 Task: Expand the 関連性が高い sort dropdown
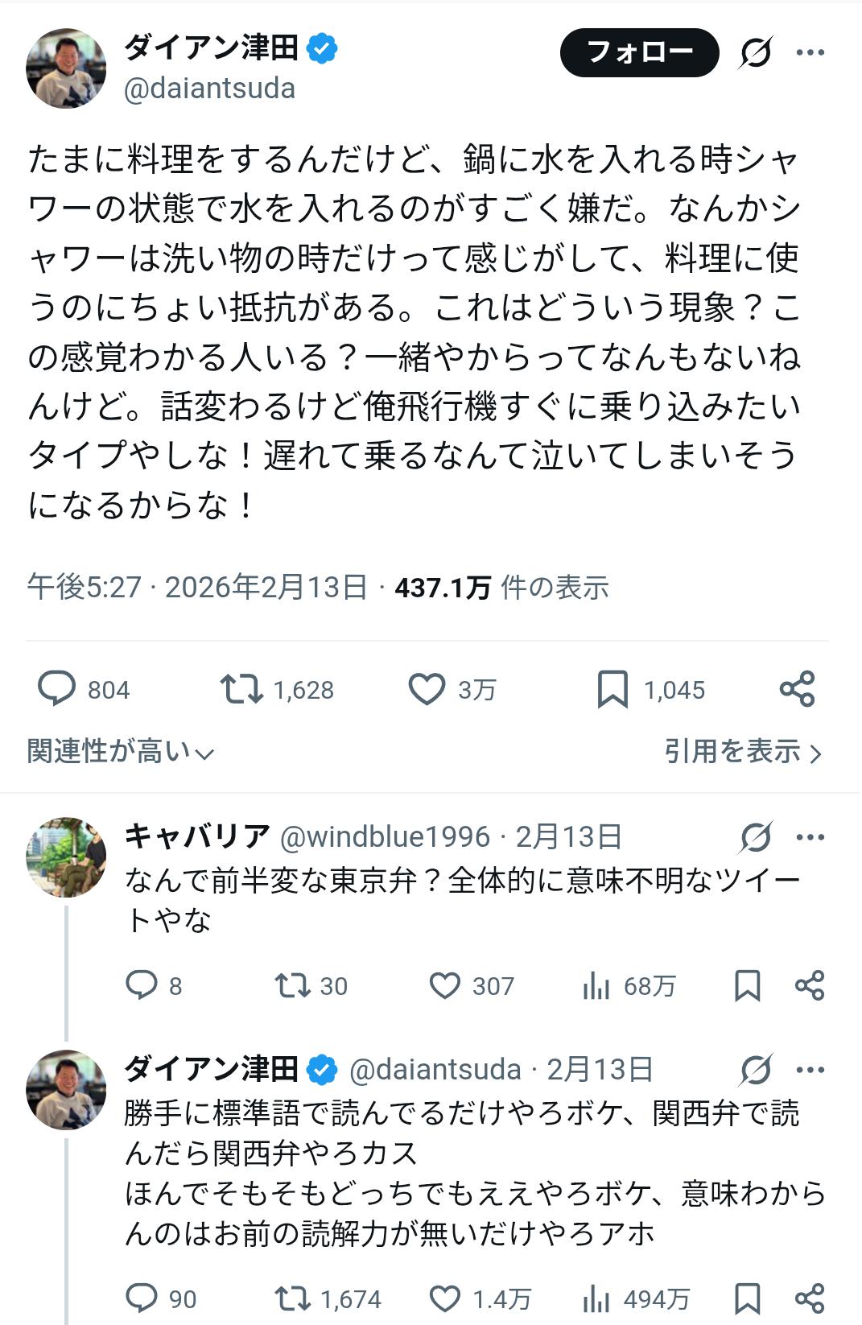point(121,752)
